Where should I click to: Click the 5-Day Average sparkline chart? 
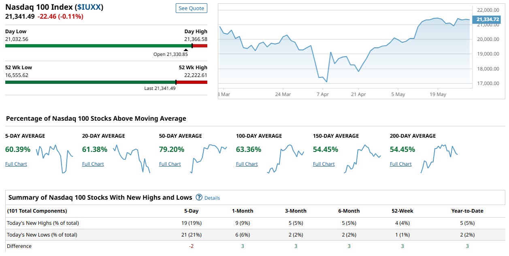[x=55, y=159]
